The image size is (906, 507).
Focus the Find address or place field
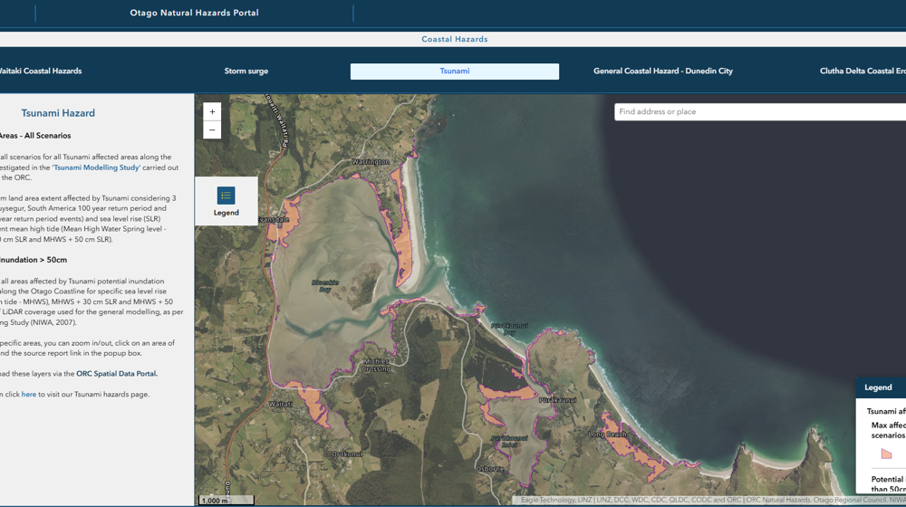(x=760, y=112)
